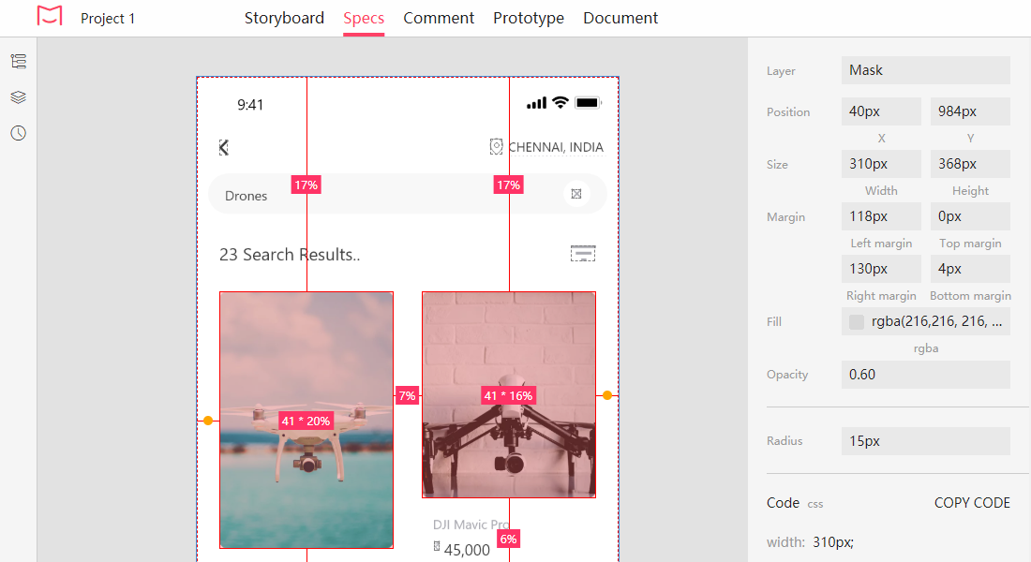Click the 45,000 price text
Image resolution: width=1031 pixels, height=562 pixels.
click(467, 550)
